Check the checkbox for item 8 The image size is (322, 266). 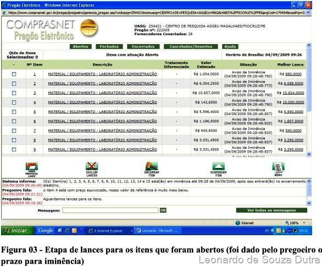coord(14,140)
